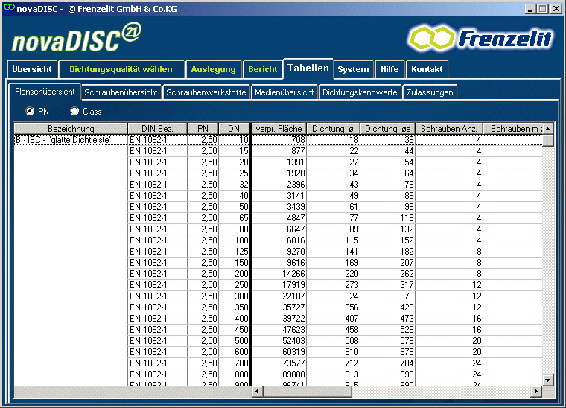Open the System tab
The image size is (566, 408).
tap(353, 69)
